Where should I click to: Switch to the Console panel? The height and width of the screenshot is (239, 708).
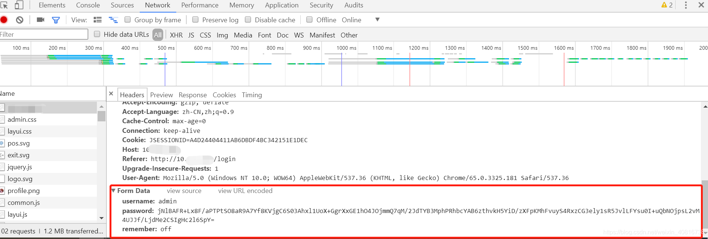(88, 5)
